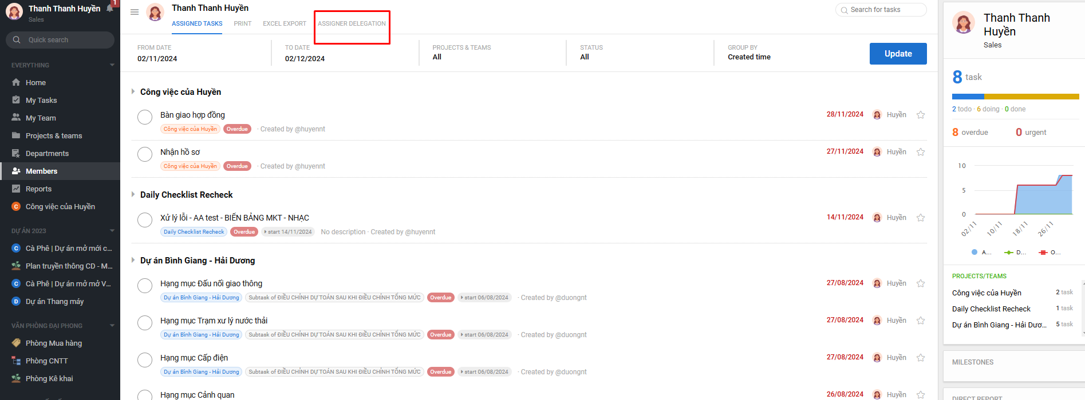Mark Hạng mục Đấu nối giao thông complete
Image resolution: width=1085 pixels, height=400 pixels.
tap(145, 286)
